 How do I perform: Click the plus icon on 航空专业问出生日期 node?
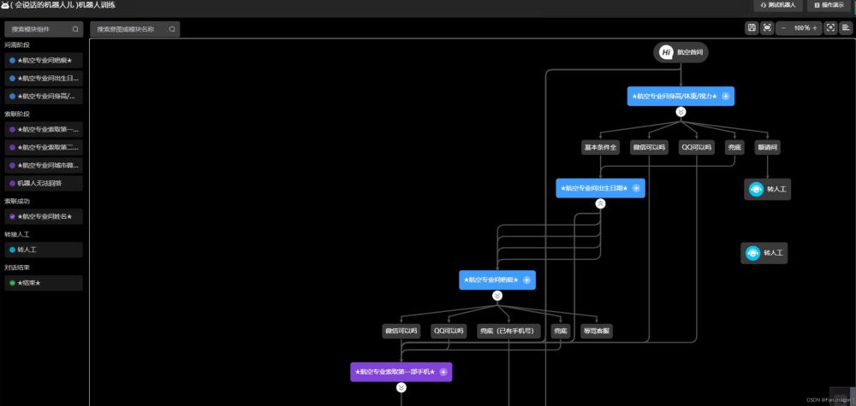636,188
